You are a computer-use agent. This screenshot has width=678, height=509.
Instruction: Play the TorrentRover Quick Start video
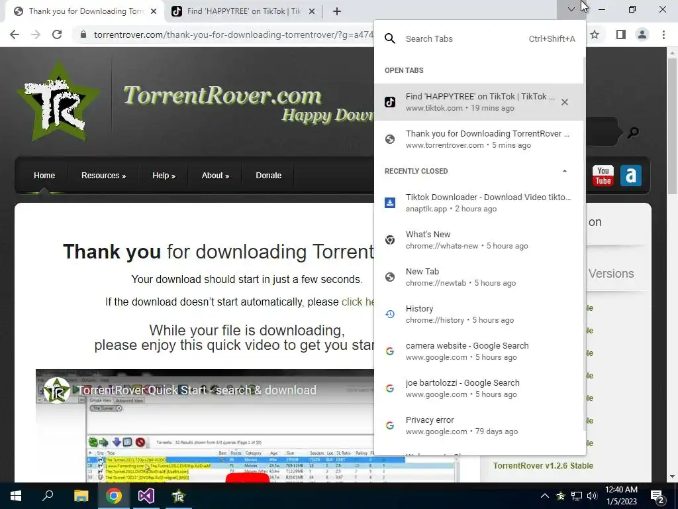pyautogui.click(x=248, y=477)
